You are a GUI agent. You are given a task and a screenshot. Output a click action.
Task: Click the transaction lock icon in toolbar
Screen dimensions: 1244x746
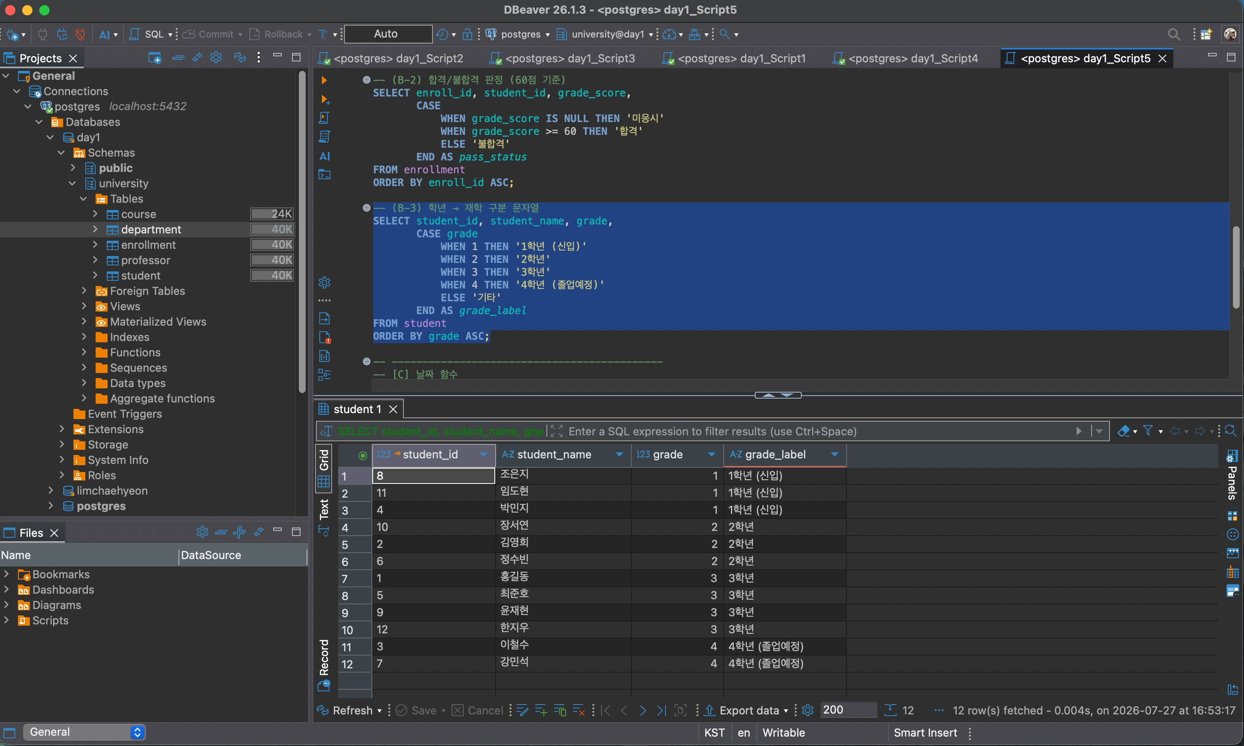[x=467, y=34]
